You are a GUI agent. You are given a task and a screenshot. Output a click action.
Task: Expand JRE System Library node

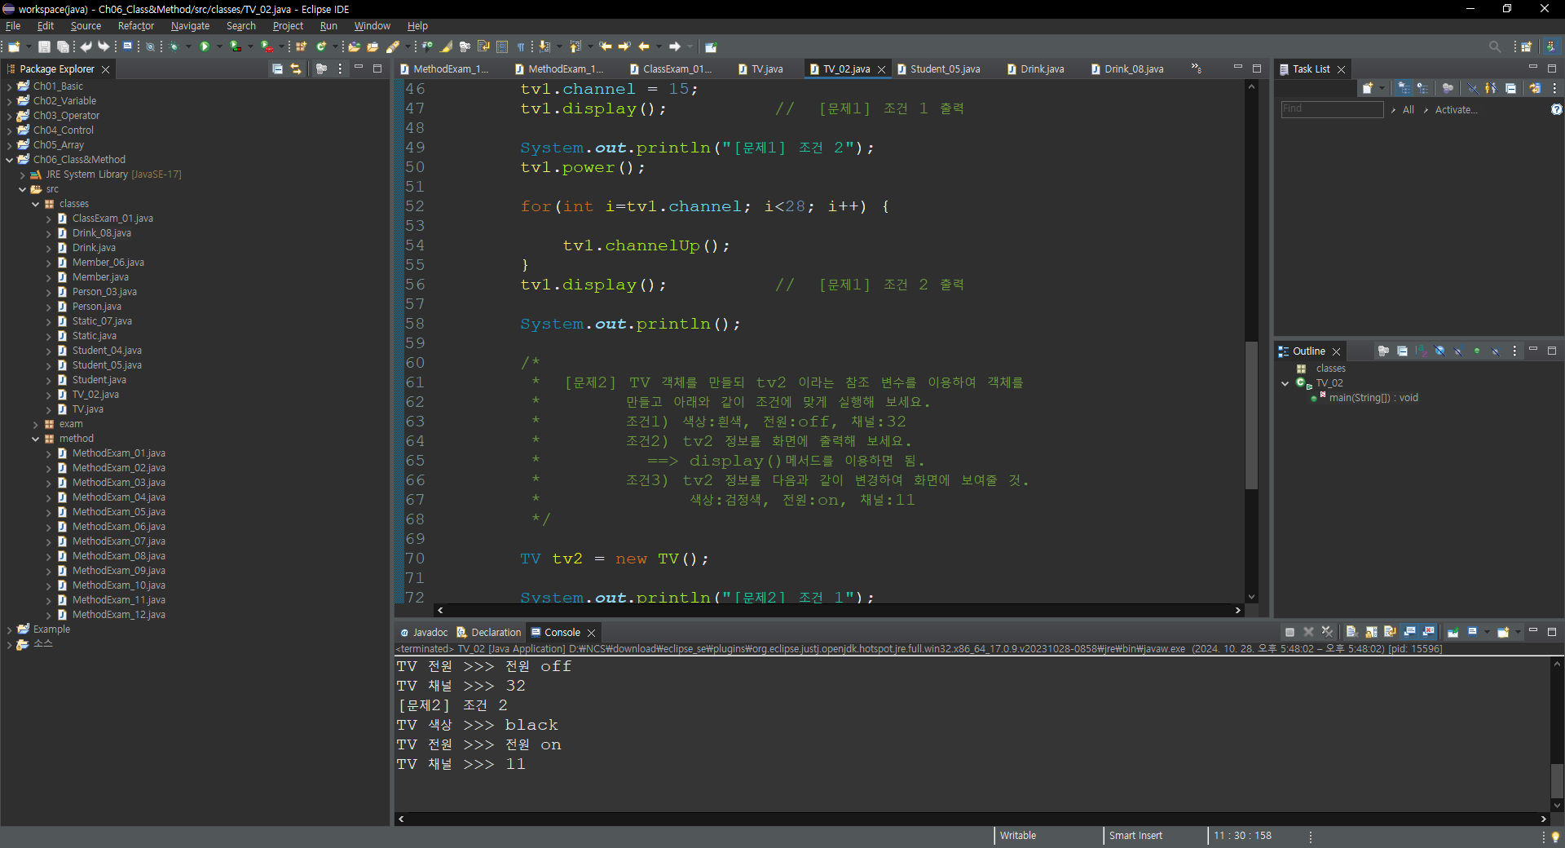click(x=22, y=174)
